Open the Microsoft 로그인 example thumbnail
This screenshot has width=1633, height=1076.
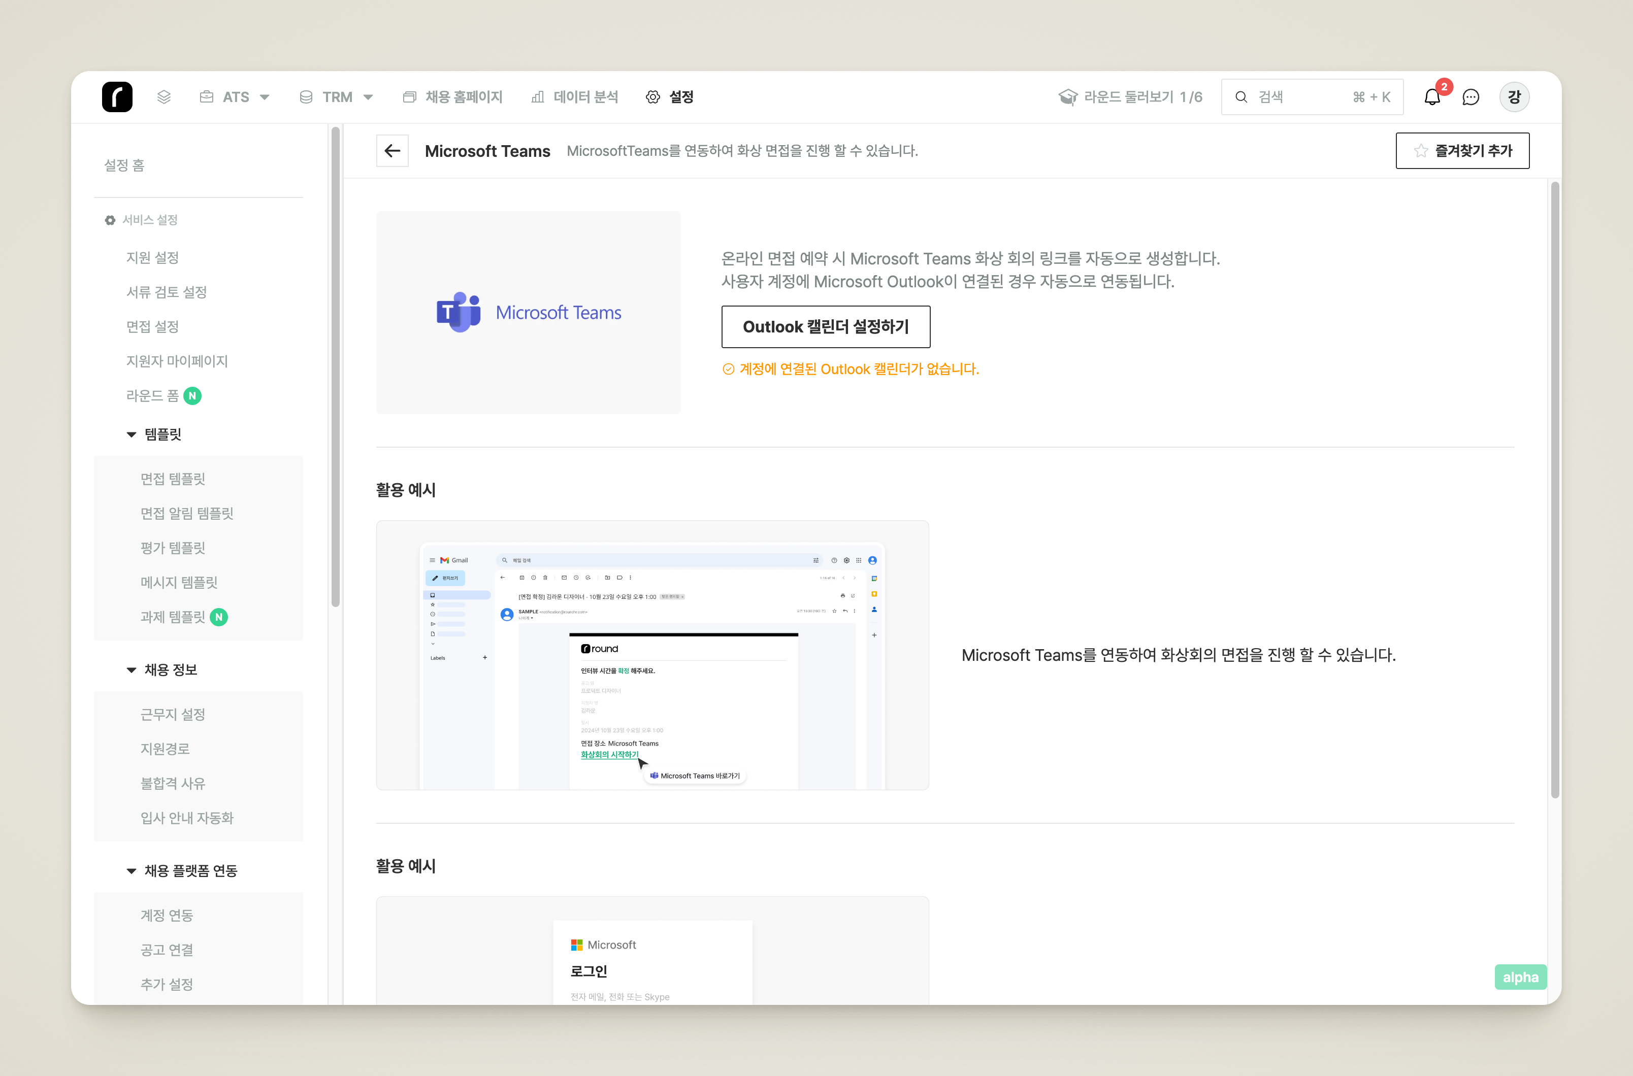(652, 951)
